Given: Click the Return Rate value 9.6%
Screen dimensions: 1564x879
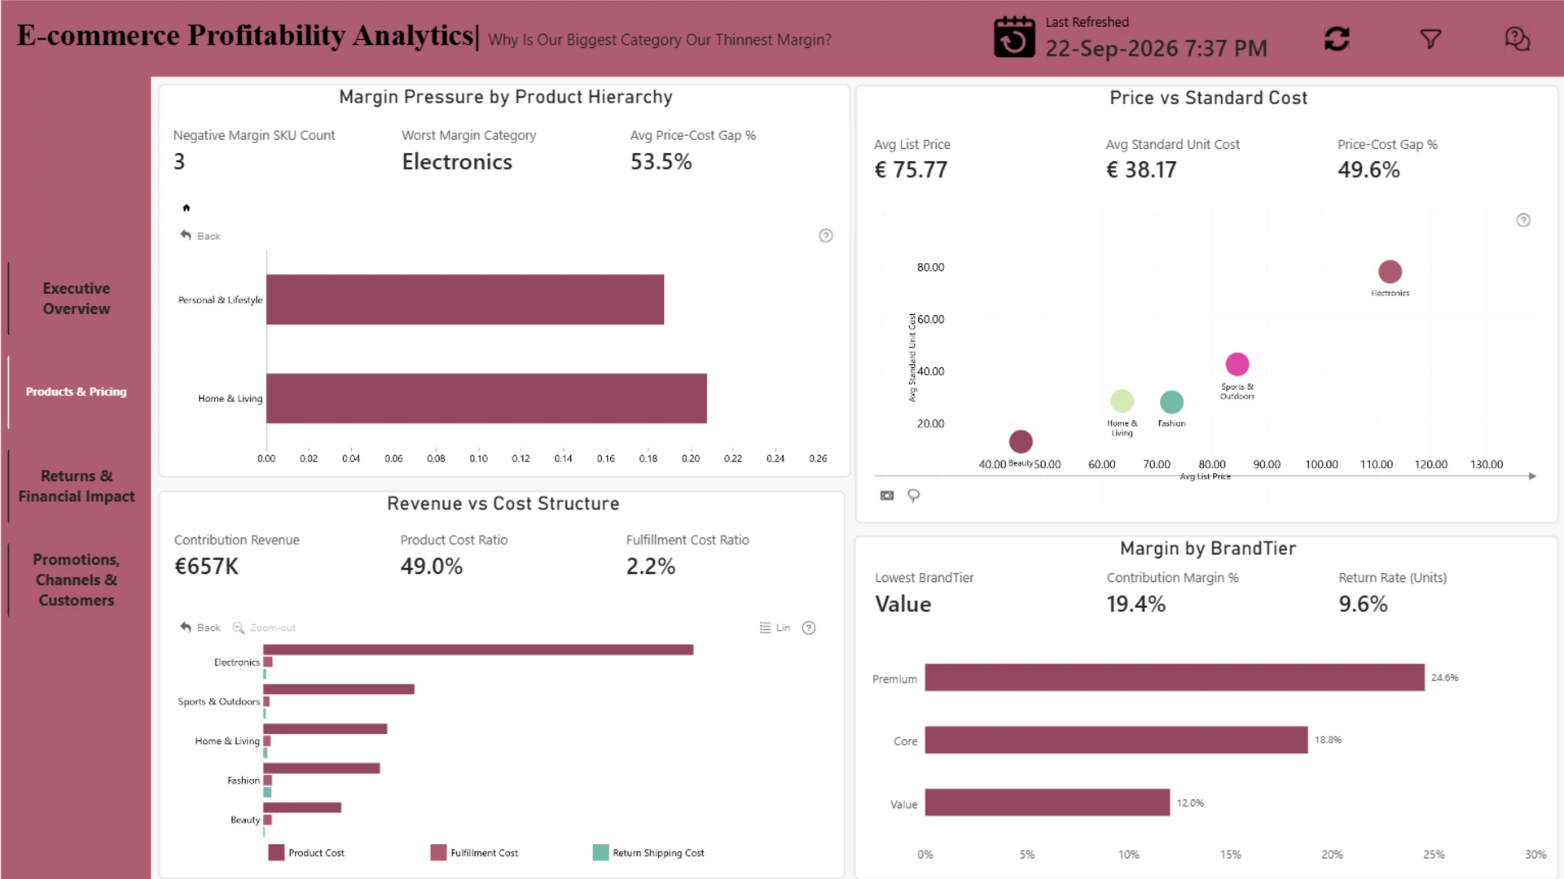Looking at the screenshot, I should click(1363, 605).
